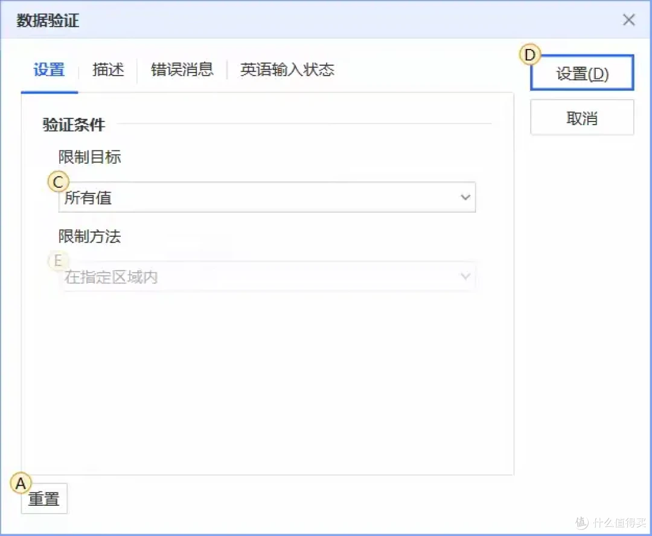Click the 数据验证 title text
The height and width of the screenshot is (536, 652).
(48, 21)
